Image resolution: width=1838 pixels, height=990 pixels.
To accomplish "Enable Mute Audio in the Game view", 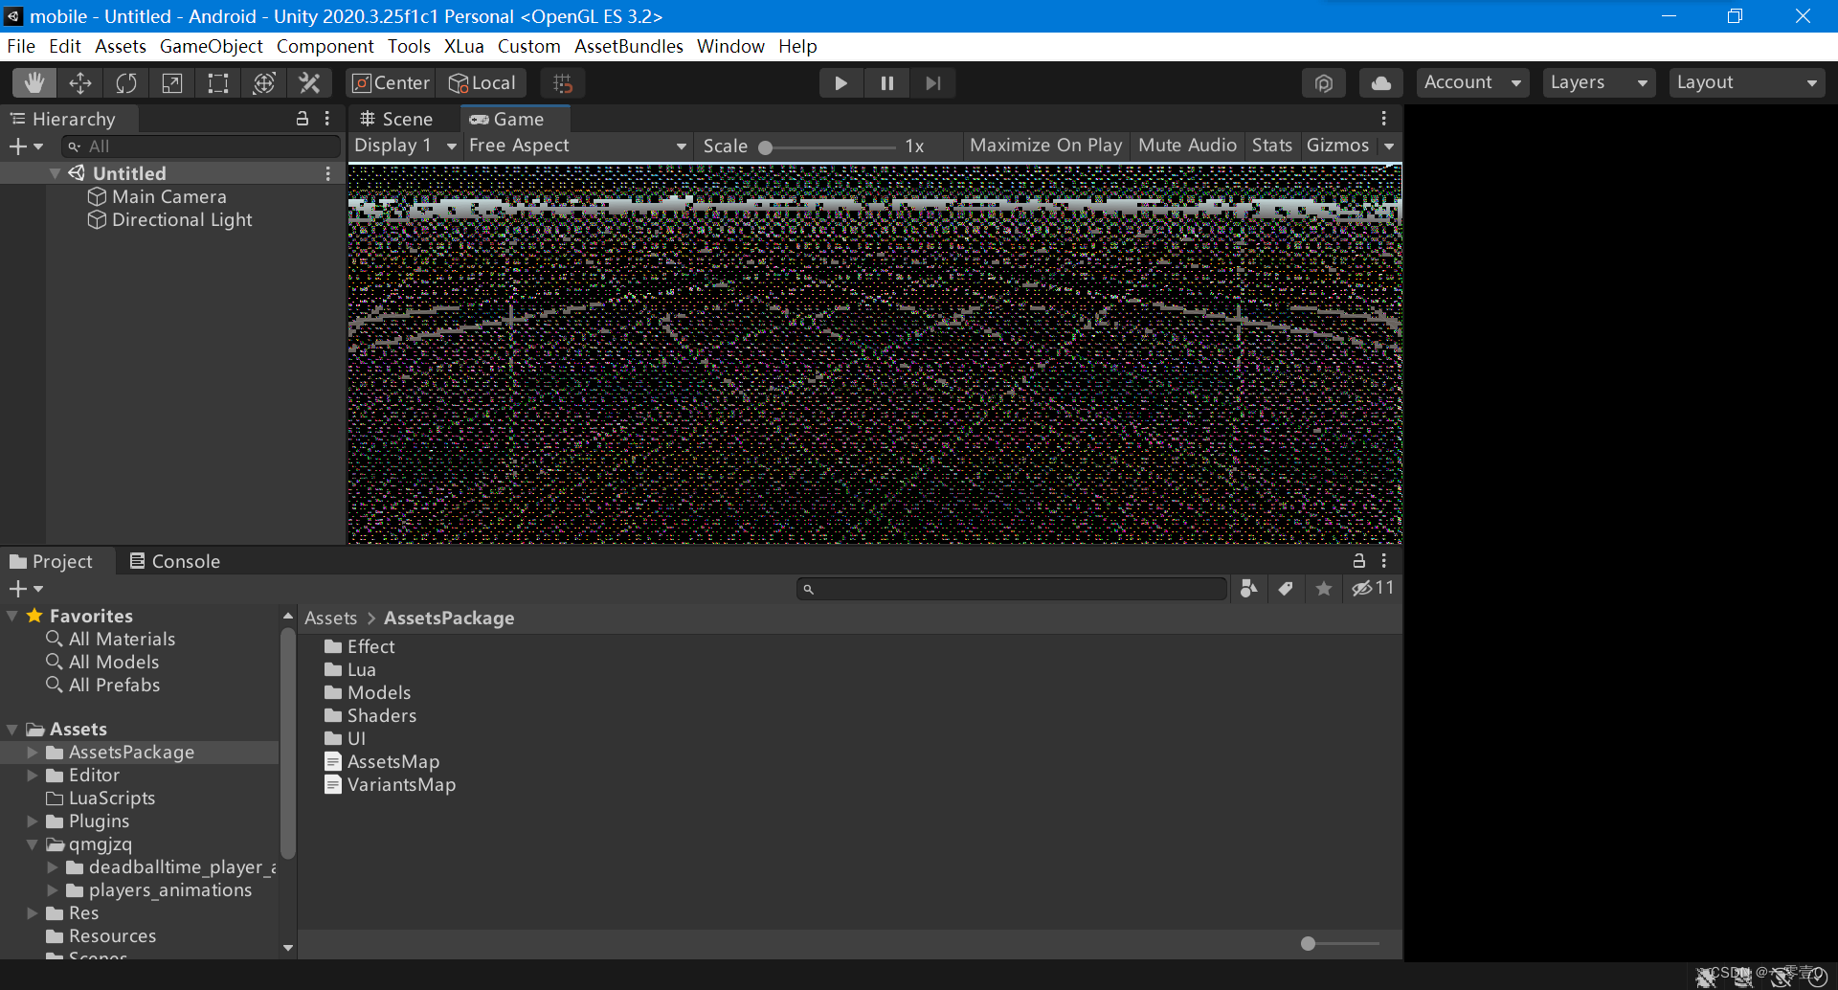I will 1186,146.
